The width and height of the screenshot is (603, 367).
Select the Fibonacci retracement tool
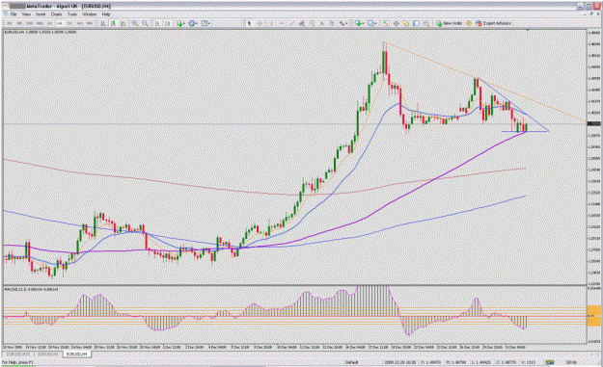click(312, 23)
